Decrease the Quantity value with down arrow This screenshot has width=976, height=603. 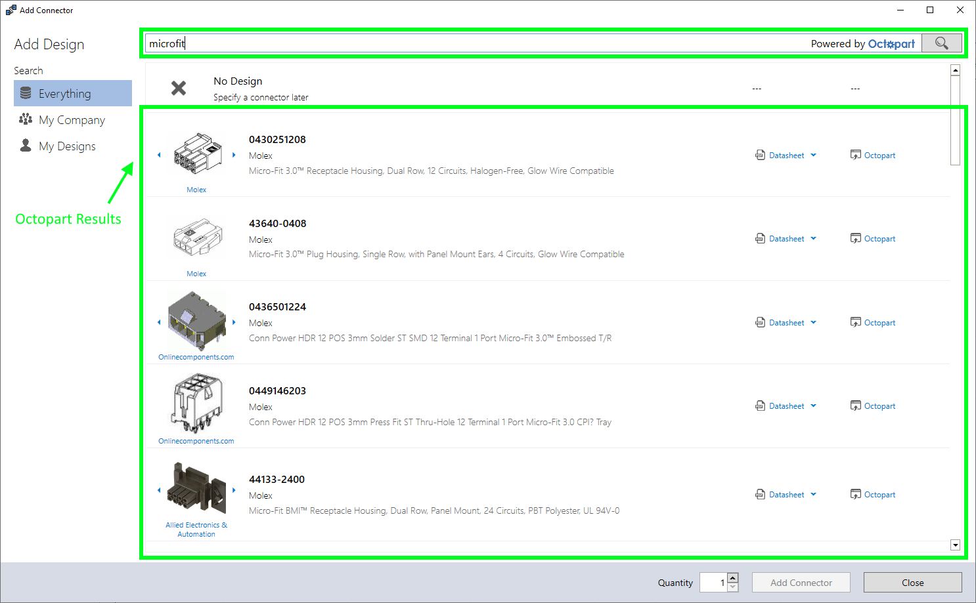(x=733, y=587)
